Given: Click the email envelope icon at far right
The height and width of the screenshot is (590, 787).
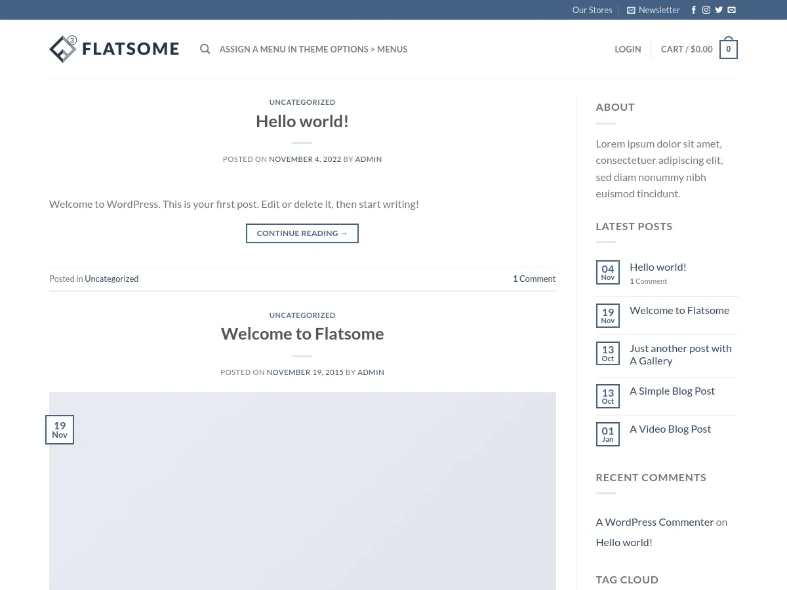Looking at the screenshot, I should pos(731,10).
